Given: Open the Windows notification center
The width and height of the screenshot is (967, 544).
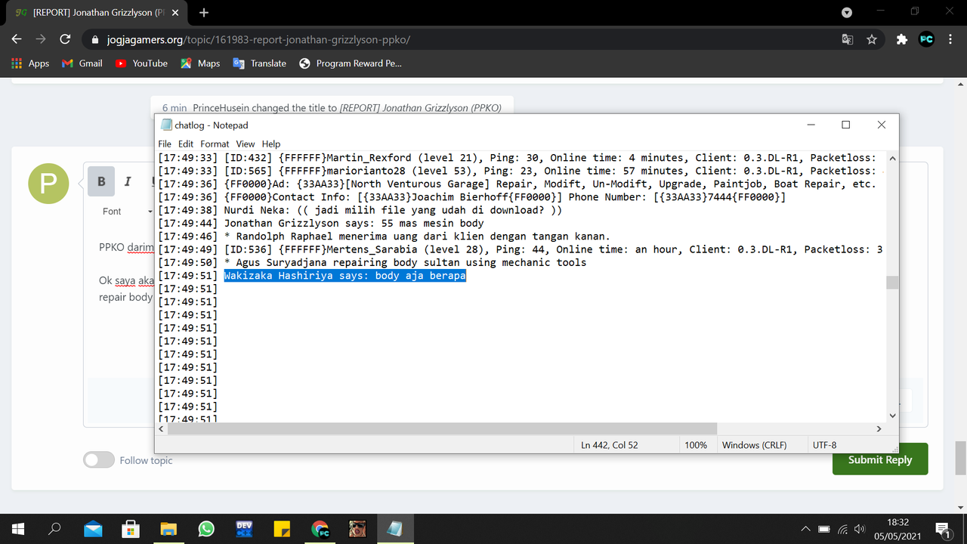Looking at the screenshot, I should tap(943, 529).
